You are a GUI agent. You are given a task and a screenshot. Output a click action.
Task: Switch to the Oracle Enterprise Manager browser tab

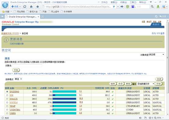[x=22, y=17]
